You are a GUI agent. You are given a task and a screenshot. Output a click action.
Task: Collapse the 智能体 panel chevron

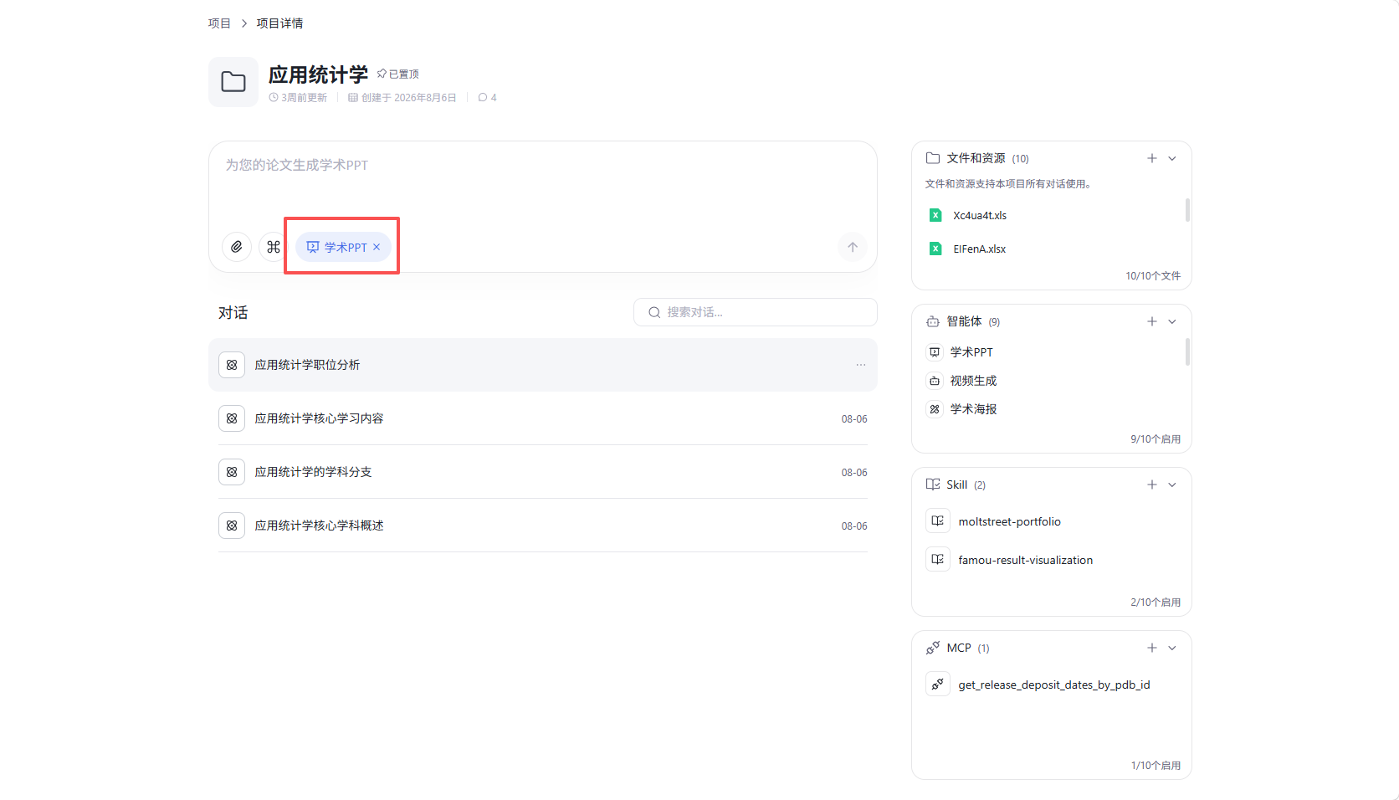(1172, 321)
